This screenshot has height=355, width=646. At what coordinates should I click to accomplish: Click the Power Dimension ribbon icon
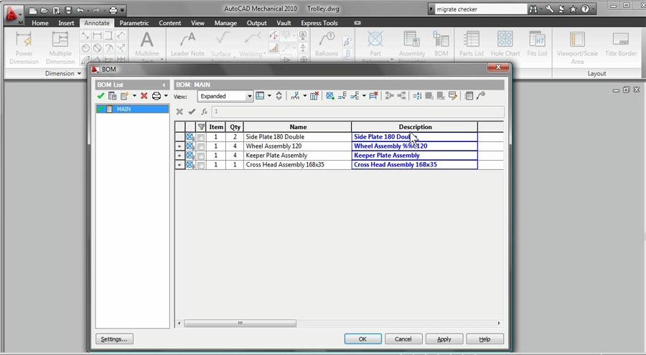click(x=24, y=48)
